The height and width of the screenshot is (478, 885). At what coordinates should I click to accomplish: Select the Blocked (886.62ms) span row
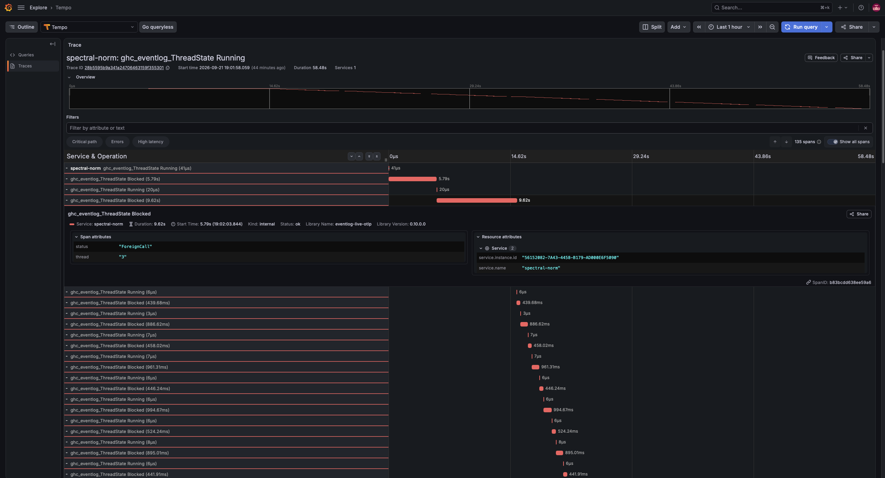point(226,324)
